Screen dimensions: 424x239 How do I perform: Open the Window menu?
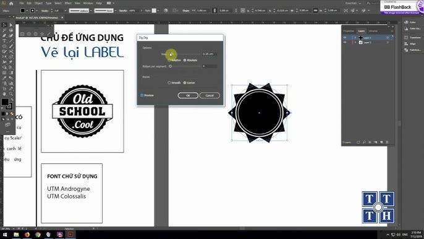pyautogui.click(x=88, y=3)
